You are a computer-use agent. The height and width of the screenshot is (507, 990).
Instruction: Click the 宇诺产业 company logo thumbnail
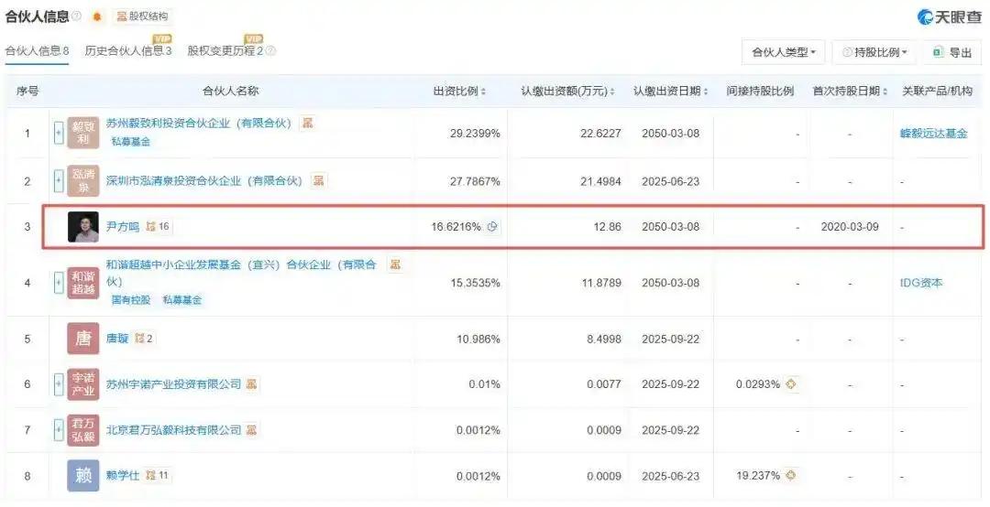tap(83, 384)
